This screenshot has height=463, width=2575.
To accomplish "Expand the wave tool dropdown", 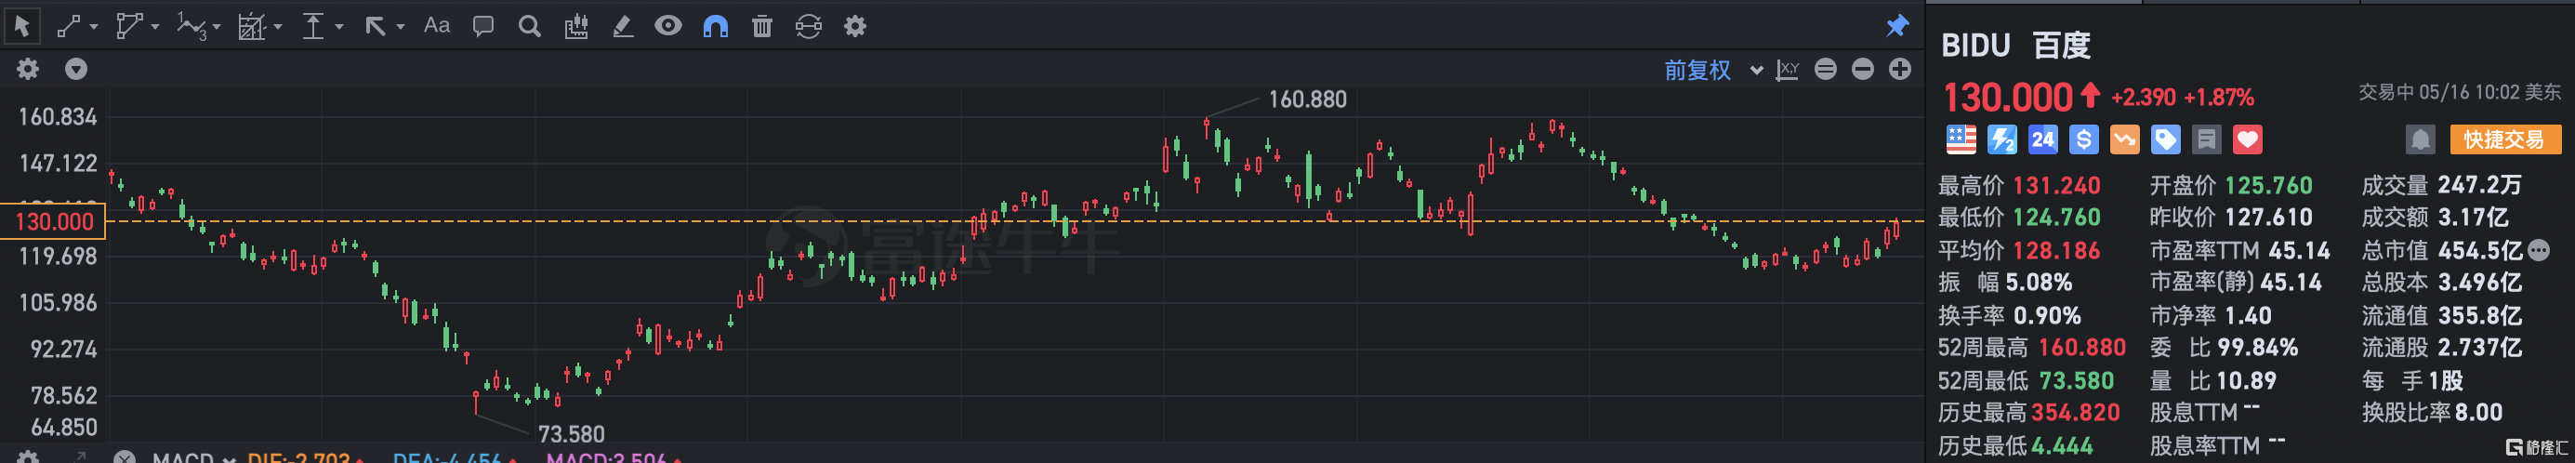I will (x=216, y=27).
